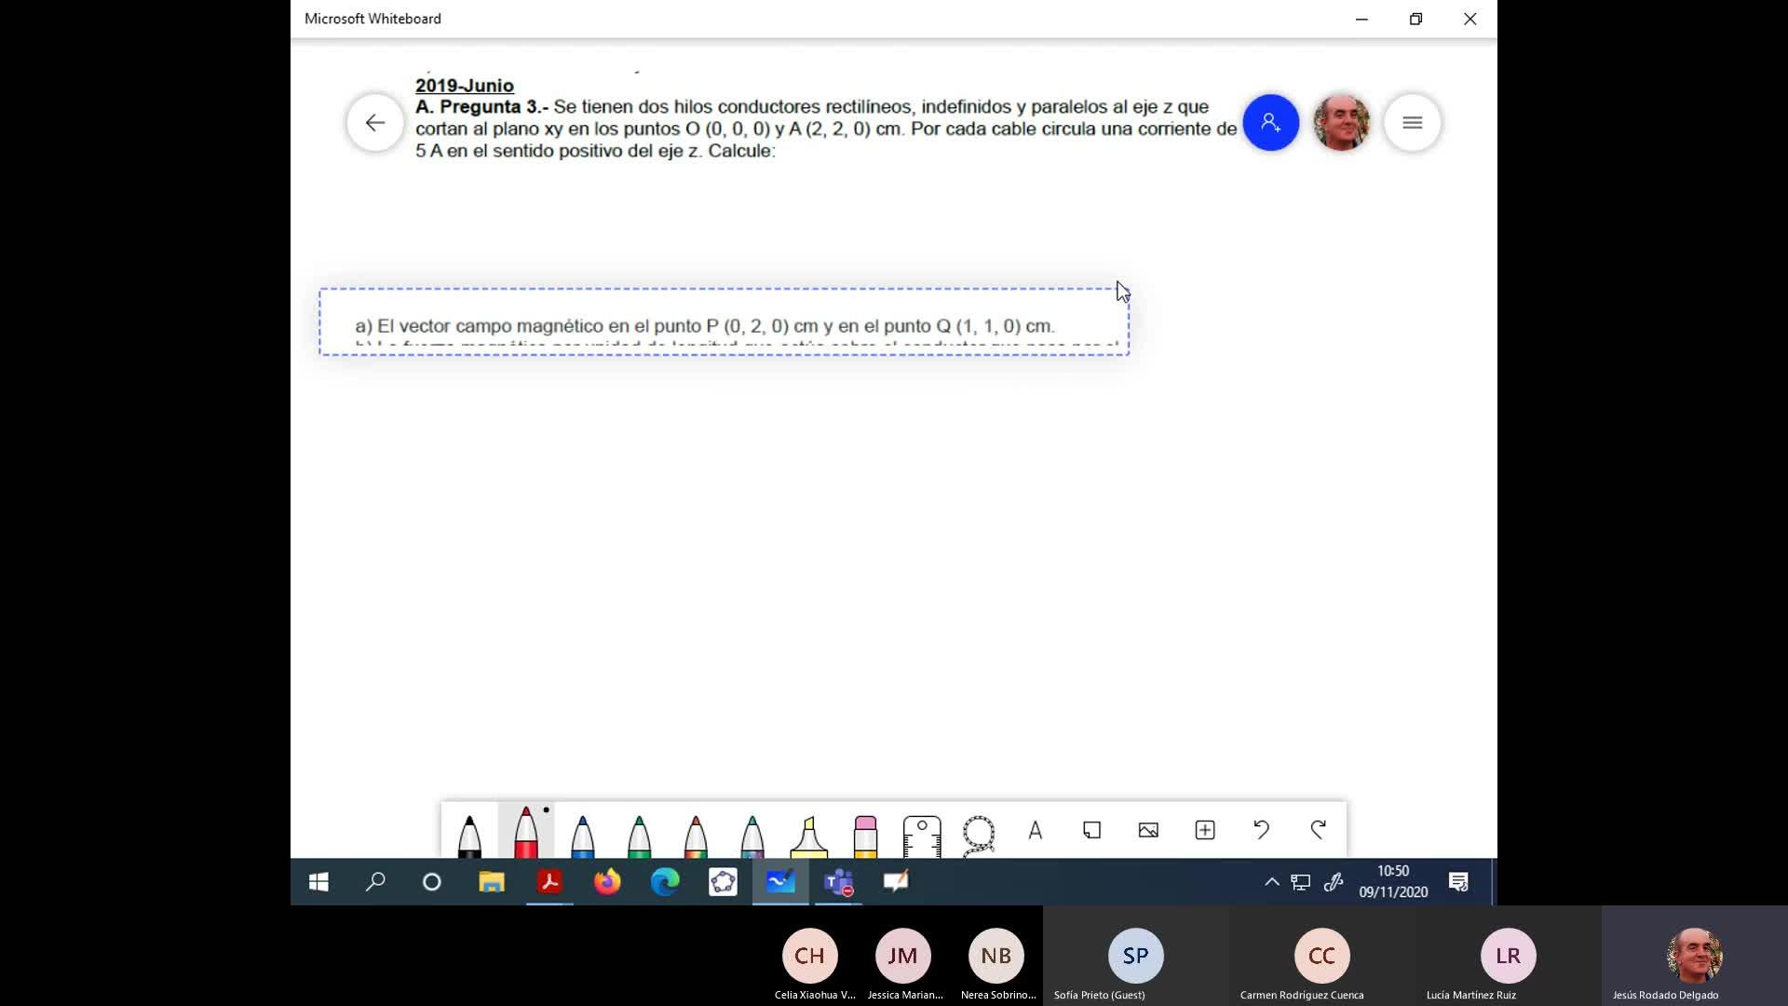Screen dimensions: 1788x1006
Task: Add a text box with A tool
Action: 1036,830
